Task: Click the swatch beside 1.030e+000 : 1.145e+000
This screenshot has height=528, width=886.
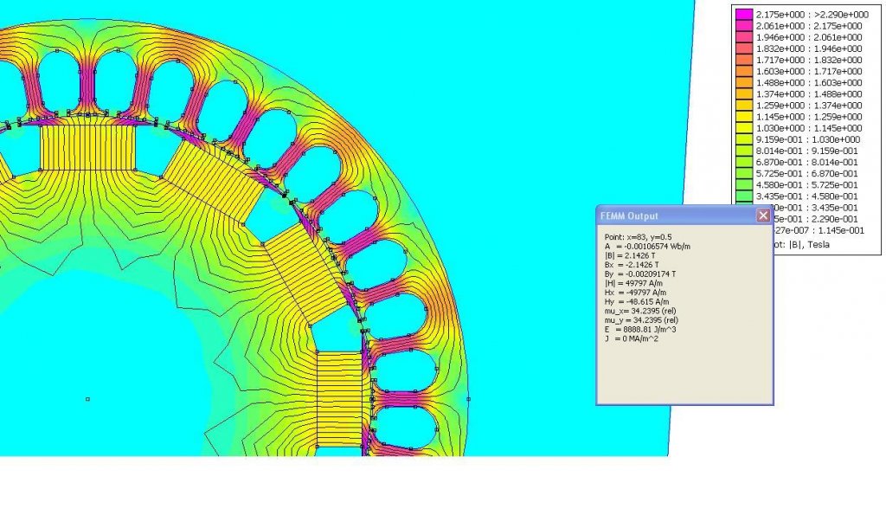Action: [x=744, y=128]
